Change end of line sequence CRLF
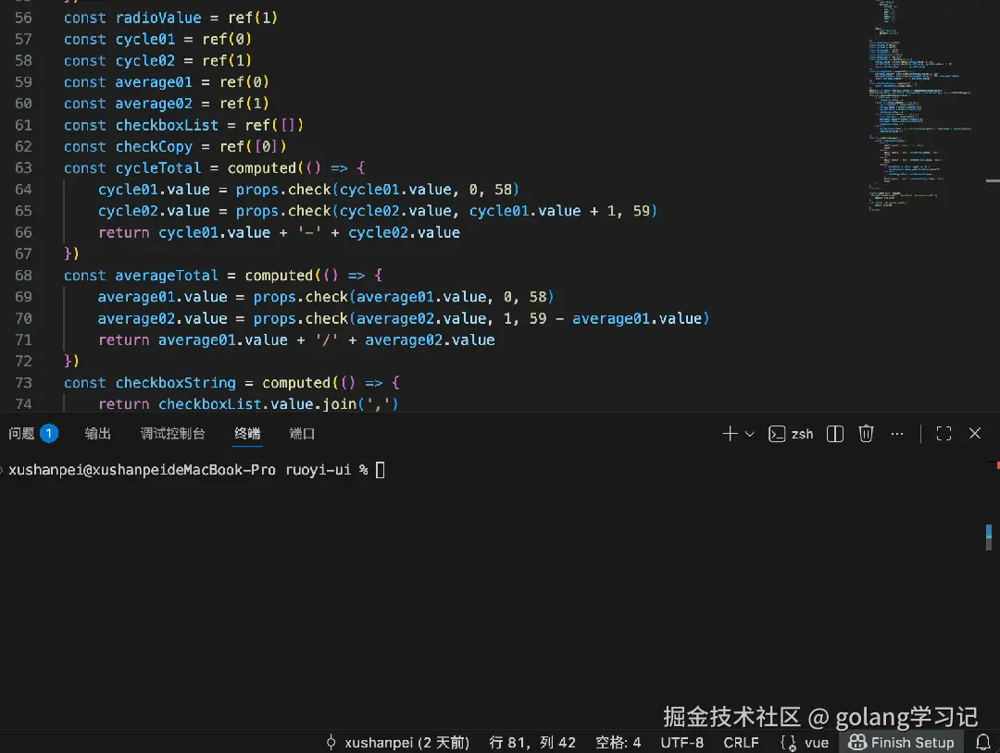 (741, 743)
